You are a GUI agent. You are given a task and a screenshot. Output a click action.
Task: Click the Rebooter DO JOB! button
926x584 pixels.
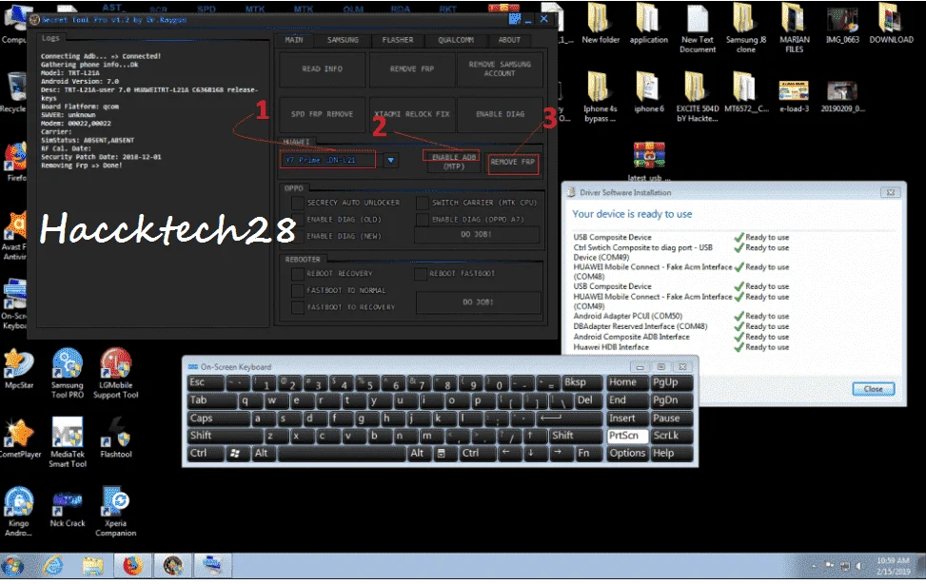coord(478,302)
